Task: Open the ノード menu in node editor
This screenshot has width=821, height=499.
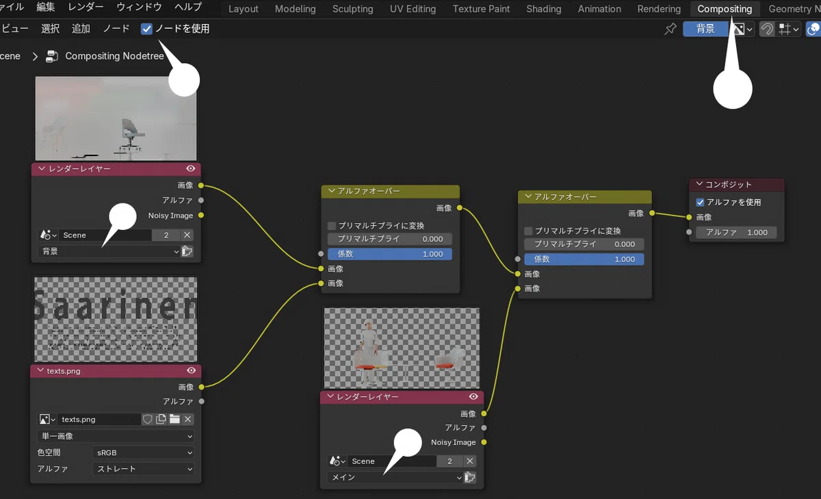Action: pos(116,29)
